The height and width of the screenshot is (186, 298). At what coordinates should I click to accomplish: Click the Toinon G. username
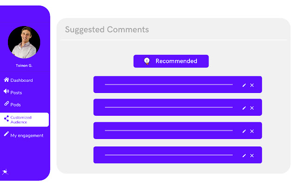click(24, 66)
